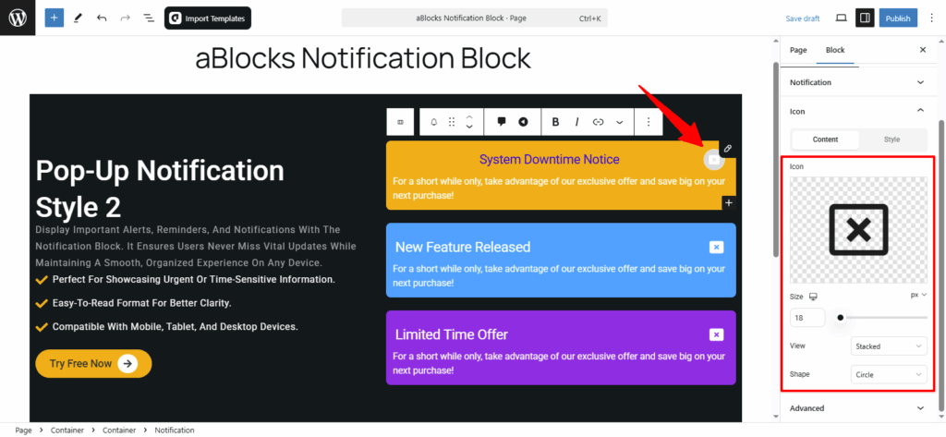Screen dimensions: 946x437
Task: Select parent block icon in block toolbar
Action: [x=400, y=122]
